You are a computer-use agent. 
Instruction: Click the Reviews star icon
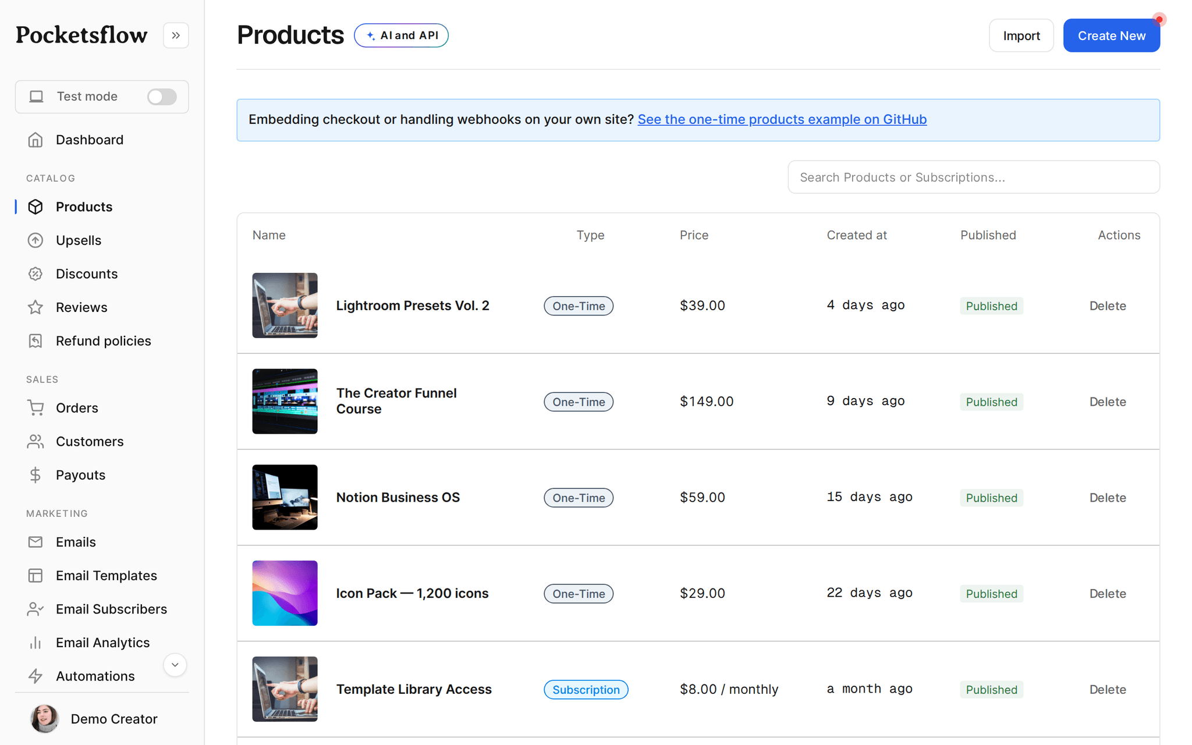(36, 307)
